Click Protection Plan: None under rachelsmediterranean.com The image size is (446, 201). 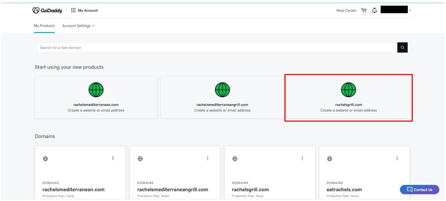point(58,196)
